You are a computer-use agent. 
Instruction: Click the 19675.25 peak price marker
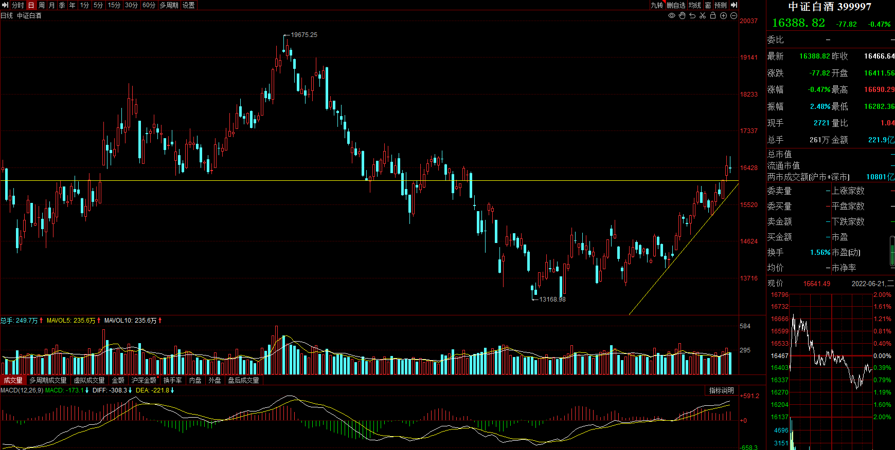coord(304,35)
